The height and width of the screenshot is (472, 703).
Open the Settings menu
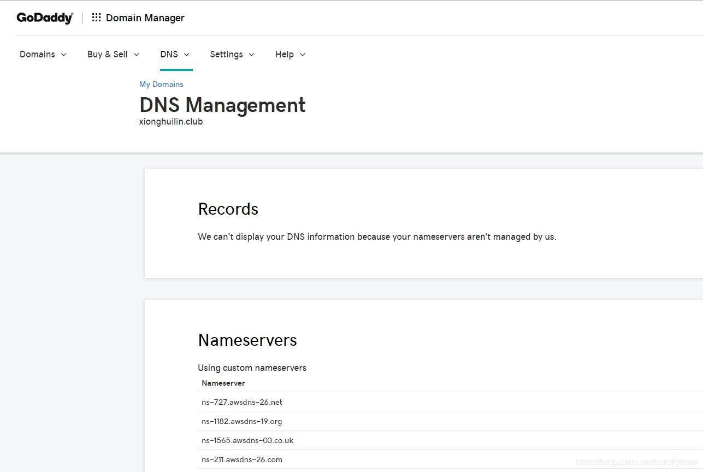[226, 54]
